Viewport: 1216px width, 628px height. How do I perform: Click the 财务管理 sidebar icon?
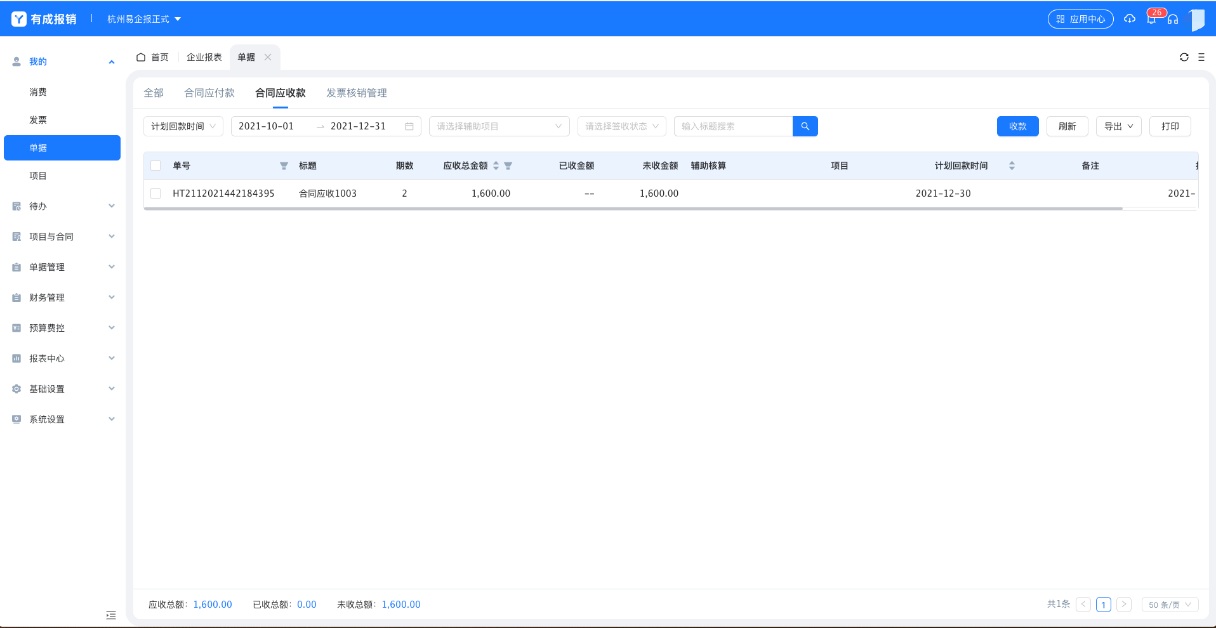tap(17, 298)
